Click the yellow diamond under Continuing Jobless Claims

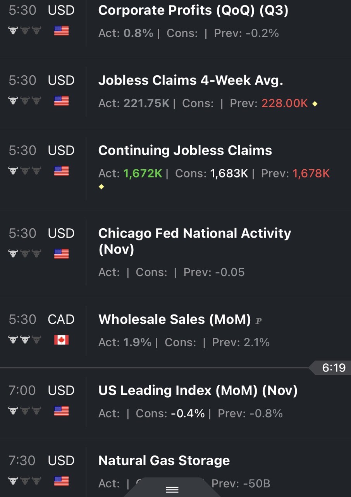(x=102, y=187)
